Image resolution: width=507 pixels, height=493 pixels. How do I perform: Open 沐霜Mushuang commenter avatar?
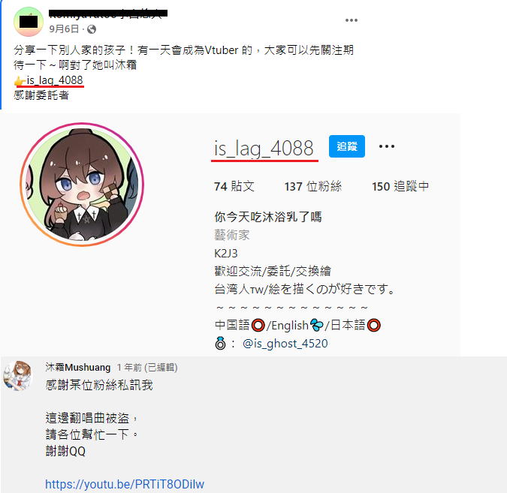(18, 376)
